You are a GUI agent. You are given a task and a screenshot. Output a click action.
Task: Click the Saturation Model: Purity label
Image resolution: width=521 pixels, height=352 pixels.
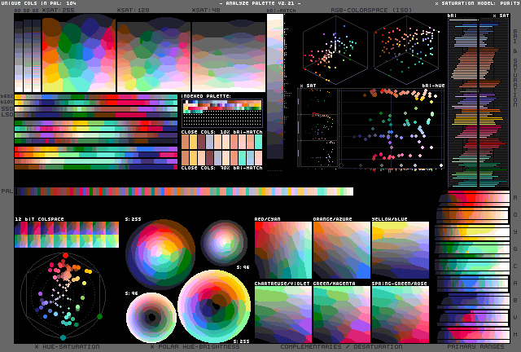[476, 3]
